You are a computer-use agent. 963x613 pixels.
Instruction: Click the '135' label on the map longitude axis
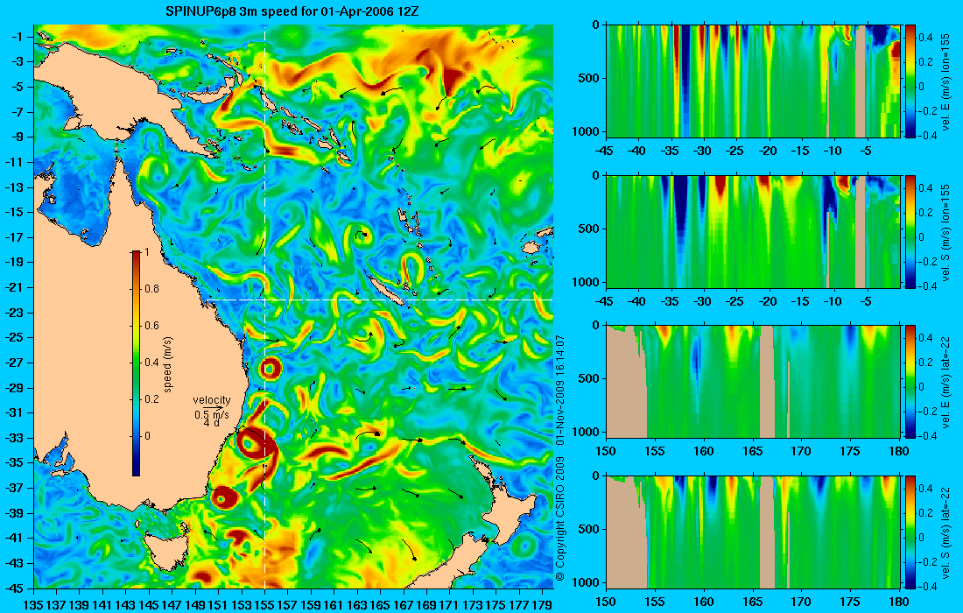(x=33, y=606)
